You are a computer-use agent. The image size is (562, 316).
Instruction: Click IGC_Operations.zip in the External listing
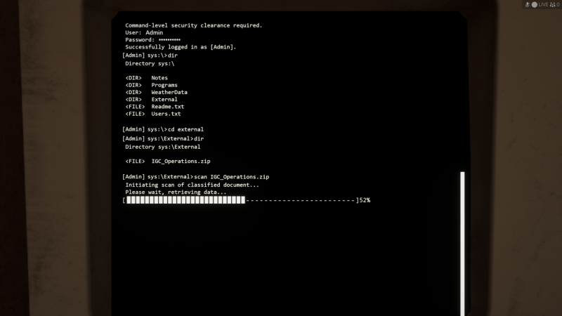[176, 162]
